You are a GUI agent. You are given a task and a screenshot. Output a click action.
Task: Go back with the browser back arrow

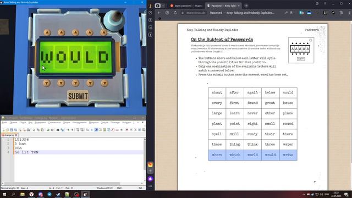159,13
